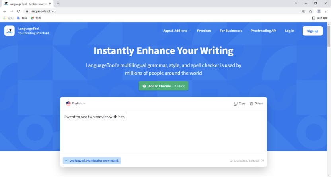Click the address bar URL
Screen dimensions: 331x177
(x=43, y=12)
